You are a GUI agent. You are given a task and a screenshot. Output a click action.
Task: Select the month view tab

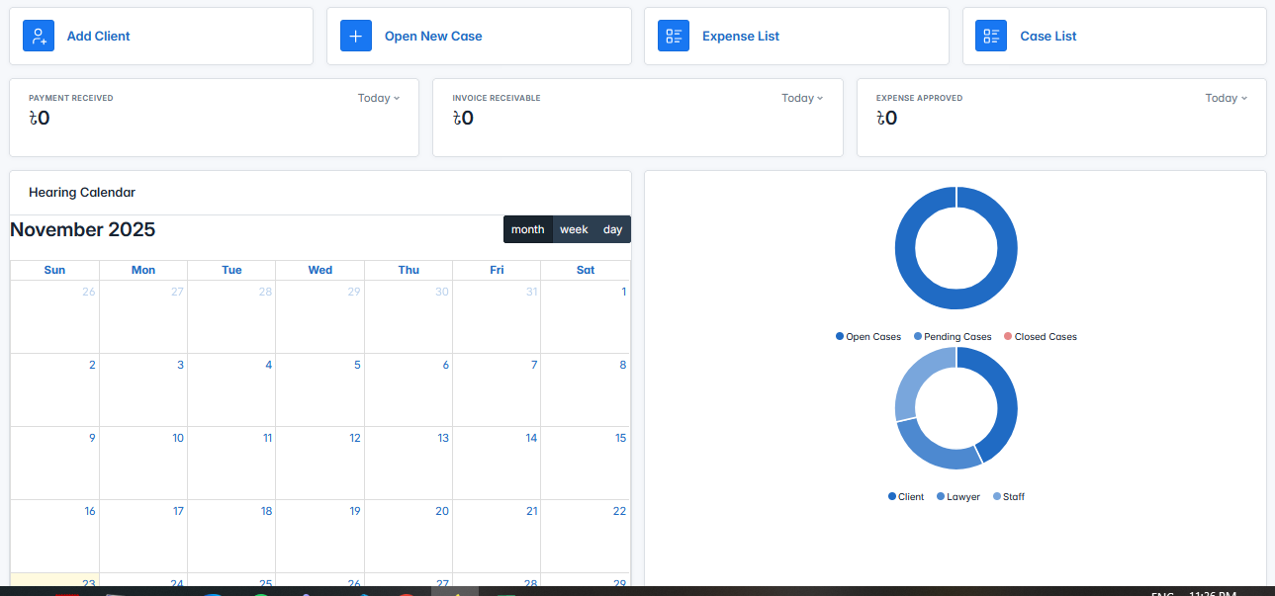point(527,228)
